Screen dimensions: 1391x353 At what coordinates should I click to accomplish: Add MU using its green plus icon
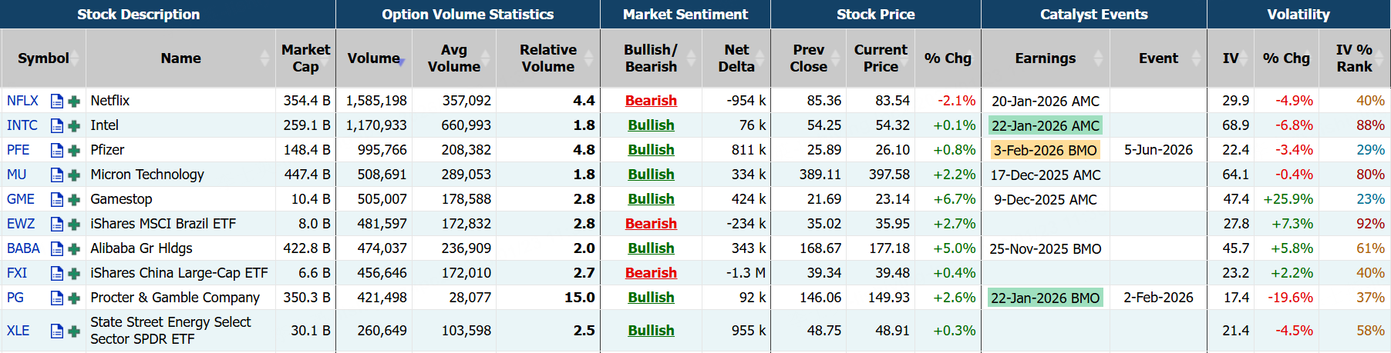74,175
